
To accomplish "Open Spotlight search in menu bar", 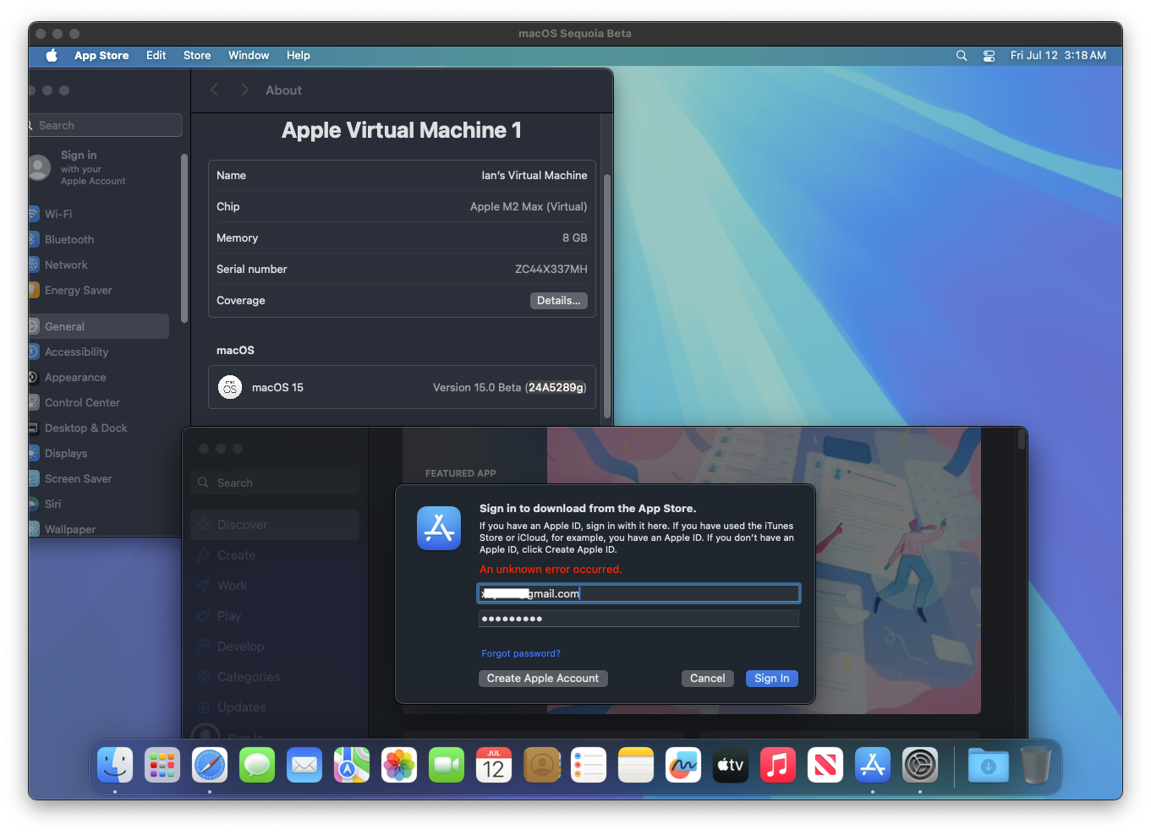I will (x=962, y=56).
